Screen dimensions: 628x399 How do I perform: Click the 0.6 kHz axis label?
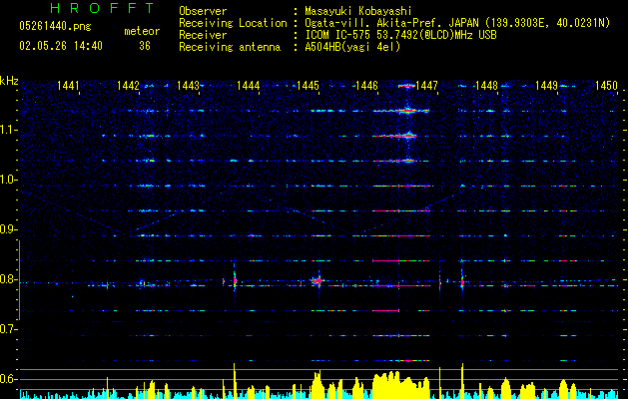(8, 379)
